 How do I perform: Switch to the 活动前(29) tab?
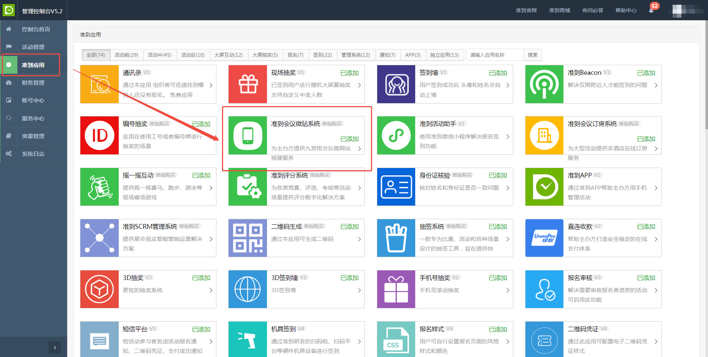coord(126,55)
